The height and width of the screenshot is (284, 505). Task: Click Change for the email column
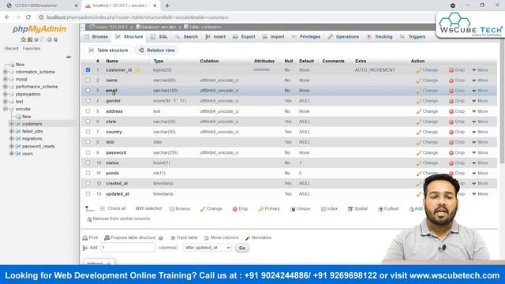tap(427, 91)
